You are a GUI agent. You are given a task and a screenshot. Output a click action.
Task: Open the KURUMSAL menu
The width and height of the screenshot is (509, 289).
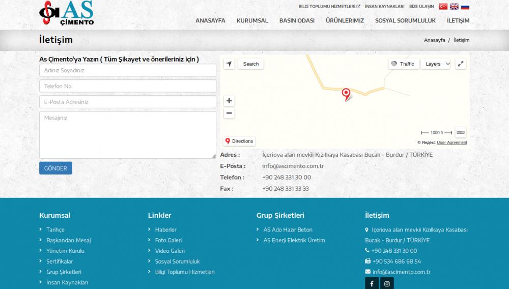pos(252,20)
